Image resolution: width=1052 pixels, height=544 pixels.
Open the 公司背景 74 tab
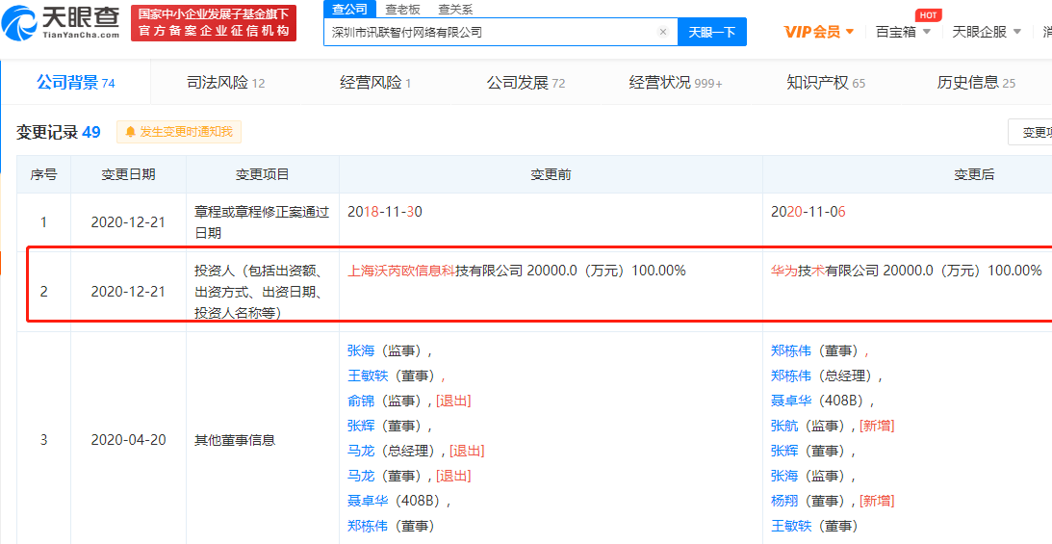click(76, 83)
